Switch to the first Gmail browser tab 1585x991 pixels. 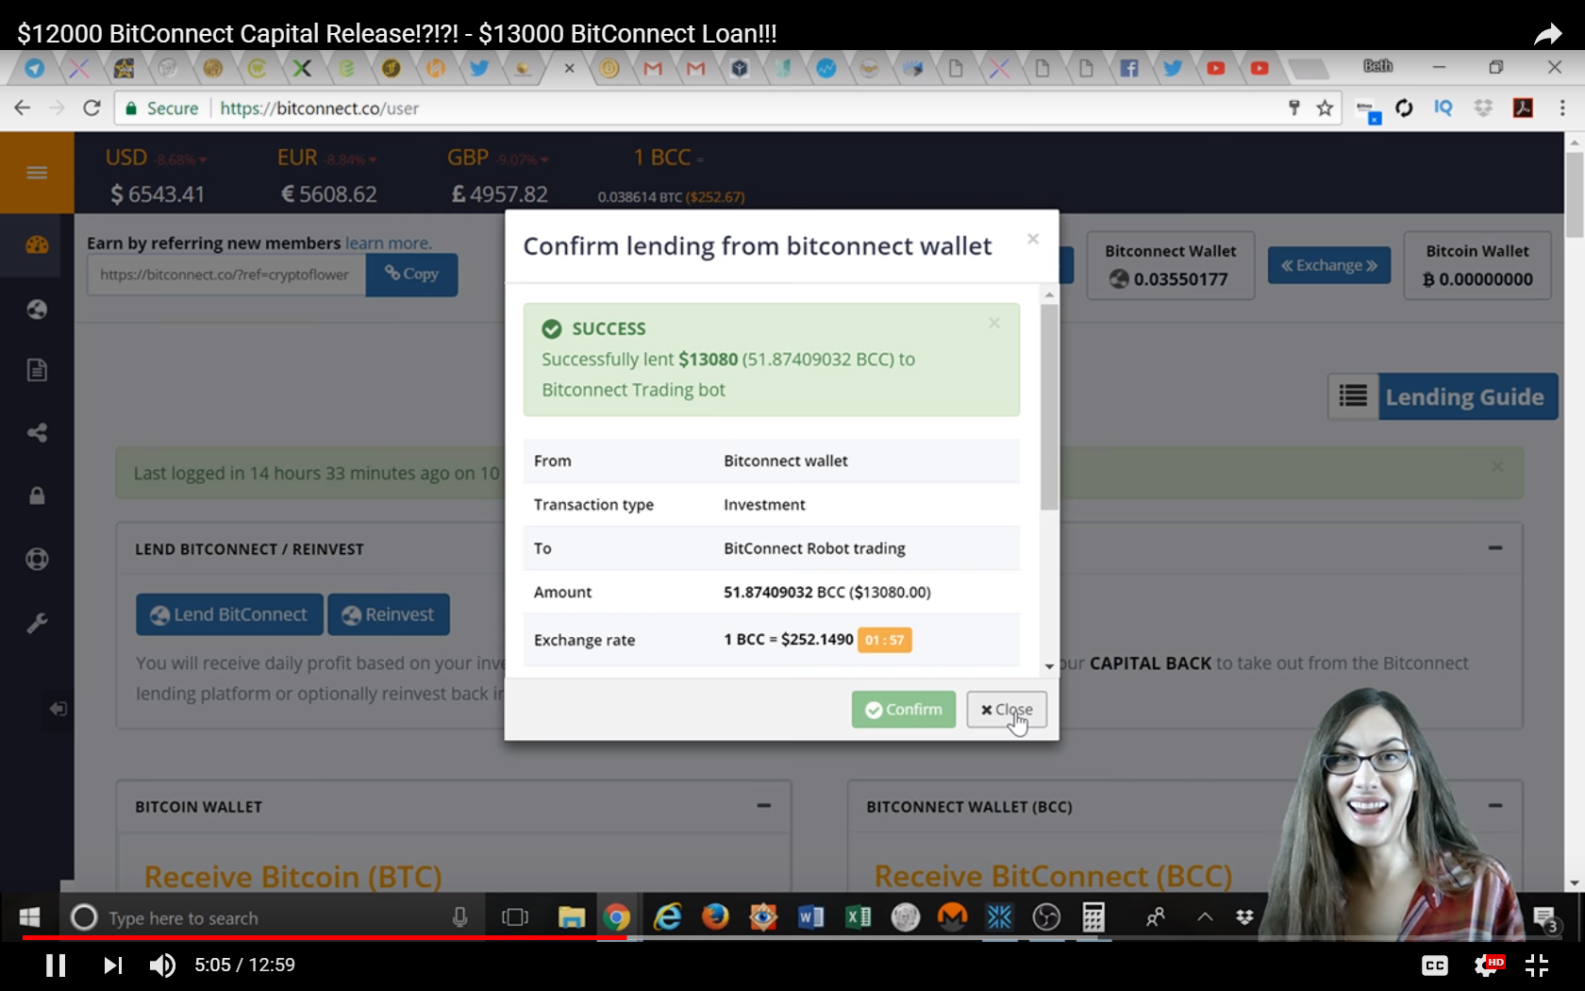click(652, 68)
